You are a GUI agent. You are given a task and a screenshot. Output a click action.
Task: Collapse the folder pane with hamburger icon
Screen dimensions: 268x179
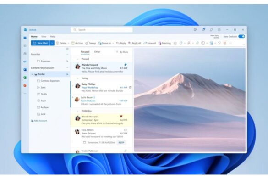point(67,49)
